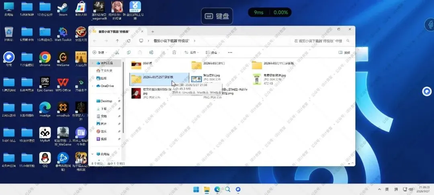Select the 回收站 Recycle Bin icon
The width and height of the screenshot is (434, 195).
9,34
